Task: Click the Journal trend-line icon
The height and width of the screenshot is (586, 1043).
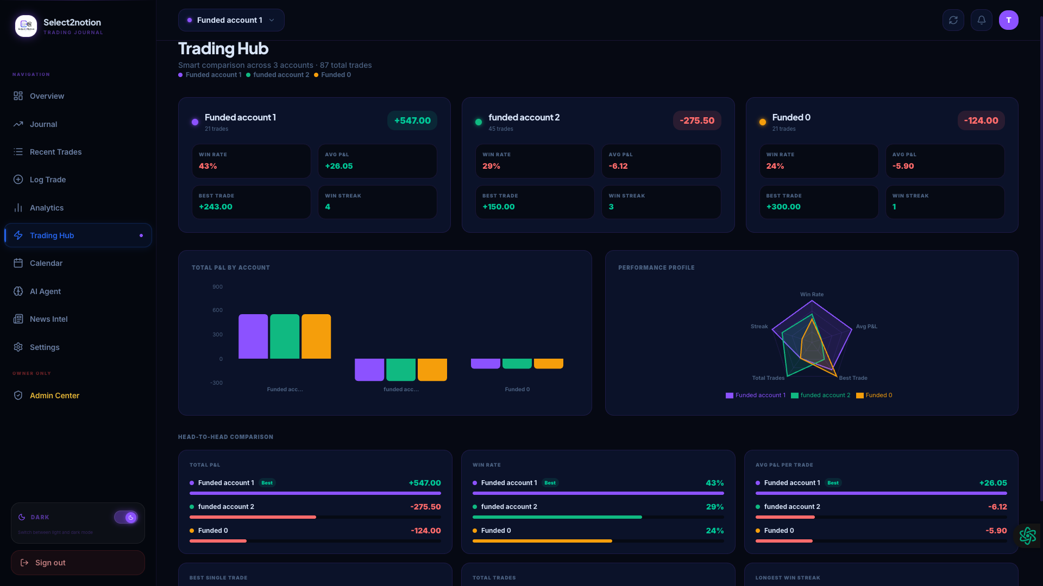Action: coord(18,124)
